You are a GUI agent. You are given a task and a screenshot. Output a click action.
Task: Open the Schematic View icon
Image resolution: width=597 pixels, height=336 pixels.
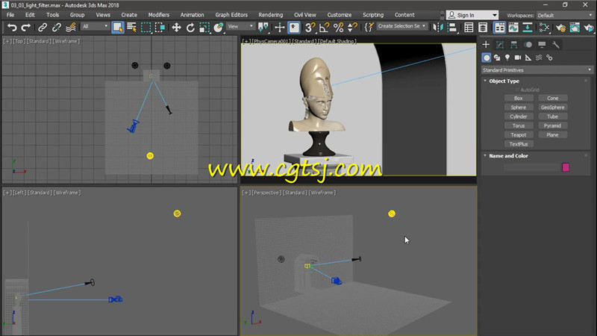[528, 28]
